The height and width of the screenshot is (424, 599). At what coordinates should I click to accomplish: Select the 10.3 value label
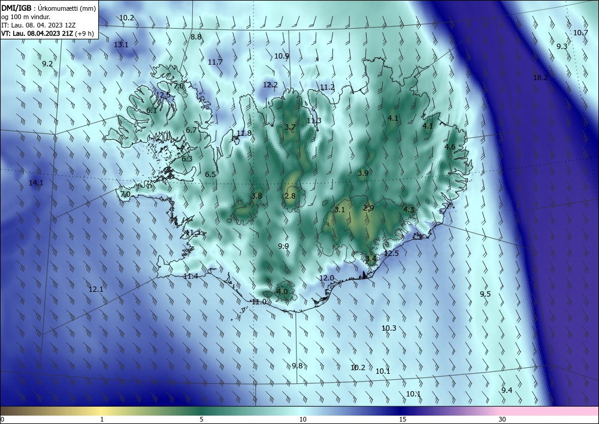[x=389, y=328]
